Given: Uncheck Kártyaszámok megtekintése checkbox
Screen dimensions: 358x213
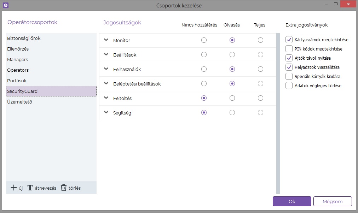Looking at the screenshot, I should tap(289, 40).
